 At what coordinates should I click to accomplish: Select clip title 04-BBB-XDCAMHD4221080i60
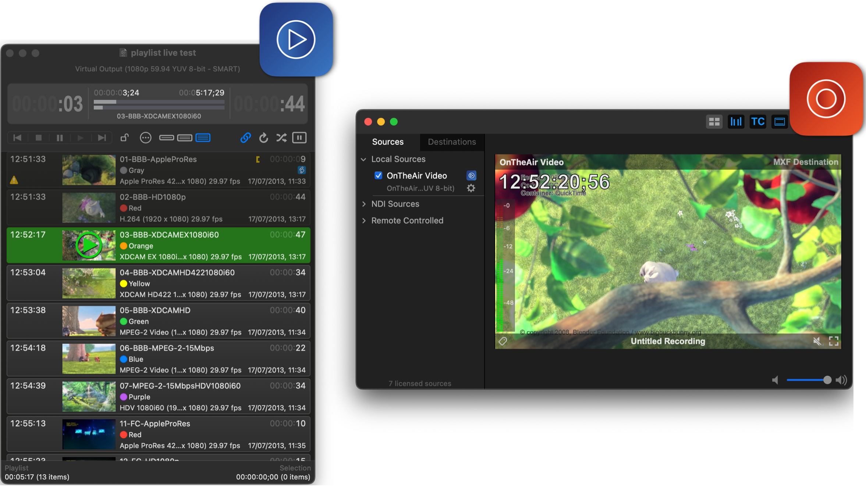coord(177,272)
